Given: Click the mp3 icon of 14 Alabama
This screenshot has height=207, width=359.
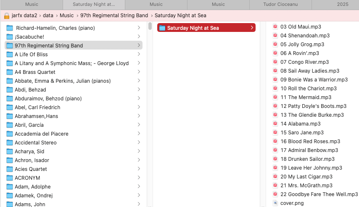Looking at the screenshot, I should (275, 123).
